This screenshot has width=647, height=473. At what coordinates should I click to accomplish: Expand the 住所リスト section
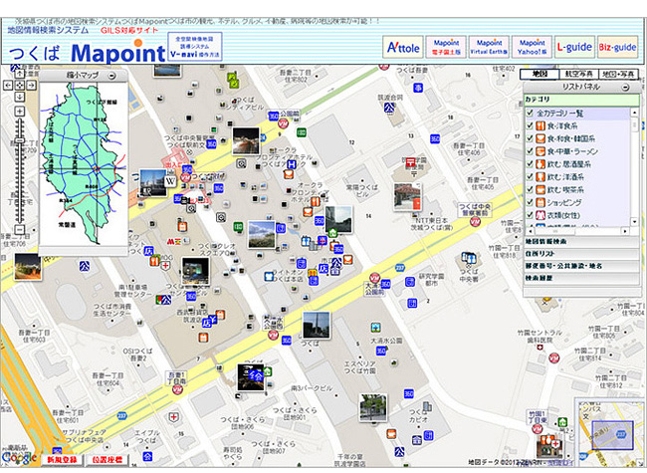(581, 254)
